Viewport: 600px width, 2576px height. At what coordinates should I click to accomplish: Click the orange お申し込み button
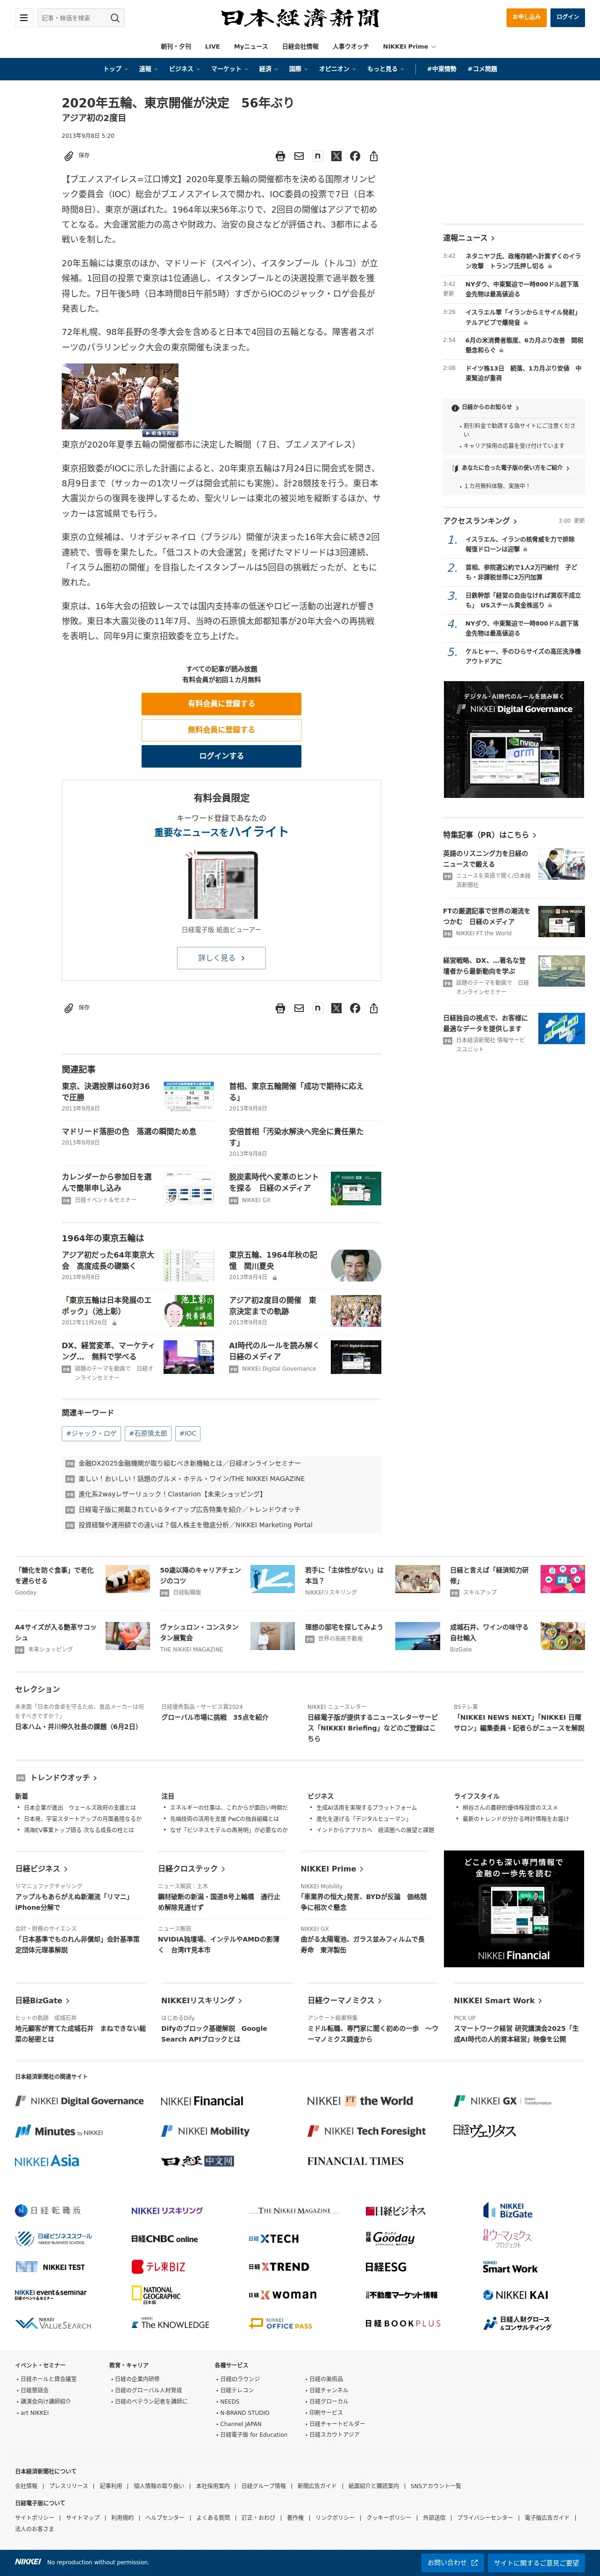coord(526,17)
